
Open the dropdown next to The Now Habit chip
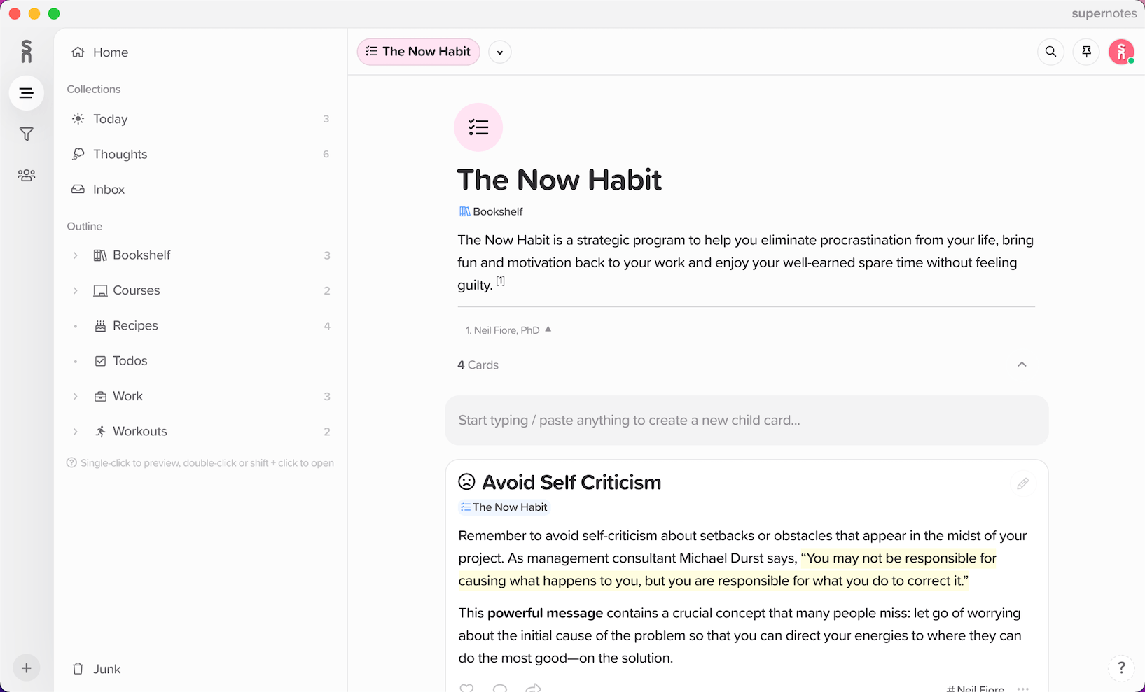click(499, 52)
